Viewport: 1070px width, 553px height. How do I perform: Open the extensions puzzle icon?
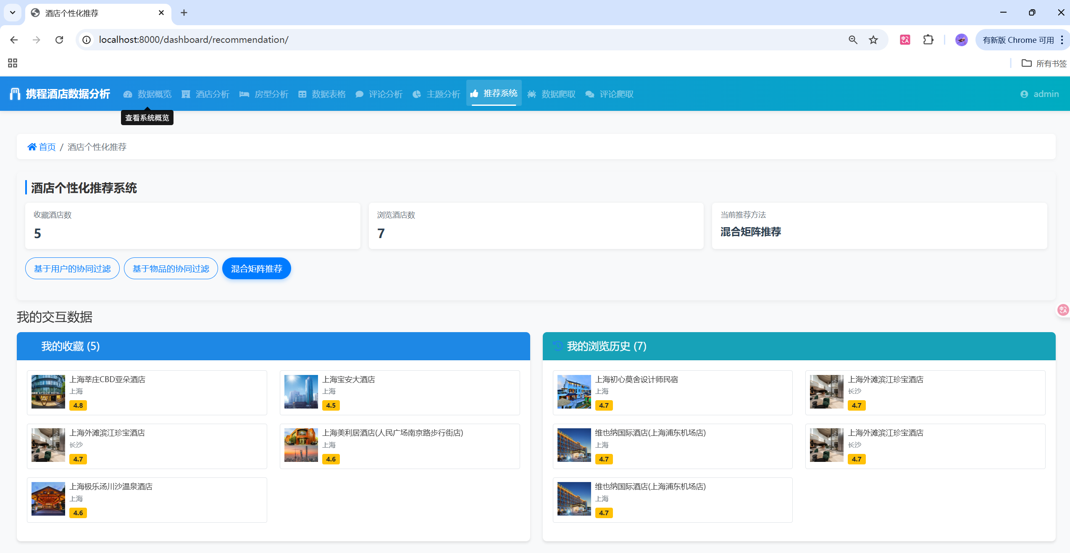(928, 40)
